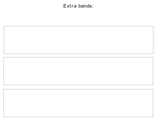Click the top border of middle band box

click(x=78, y=57)
